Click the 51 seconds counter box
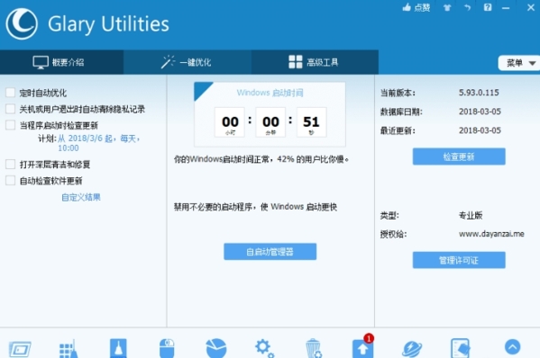The width and height of the screenshot is (540, 358). pos(311,122)
